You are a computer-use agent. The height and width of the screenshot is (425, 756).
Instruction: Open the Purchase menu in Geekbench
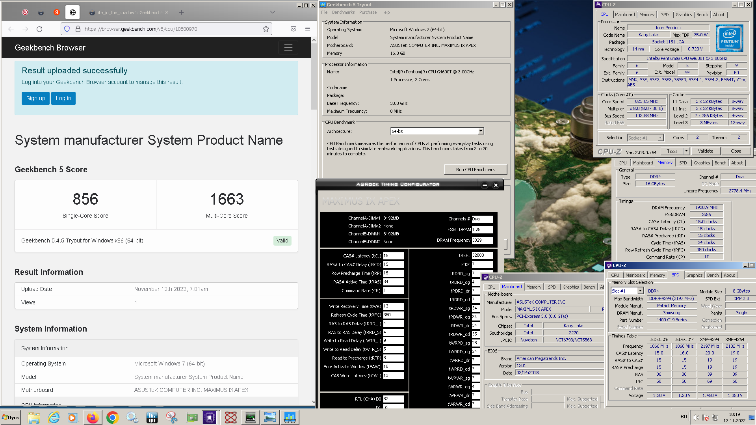coord(368,12)
